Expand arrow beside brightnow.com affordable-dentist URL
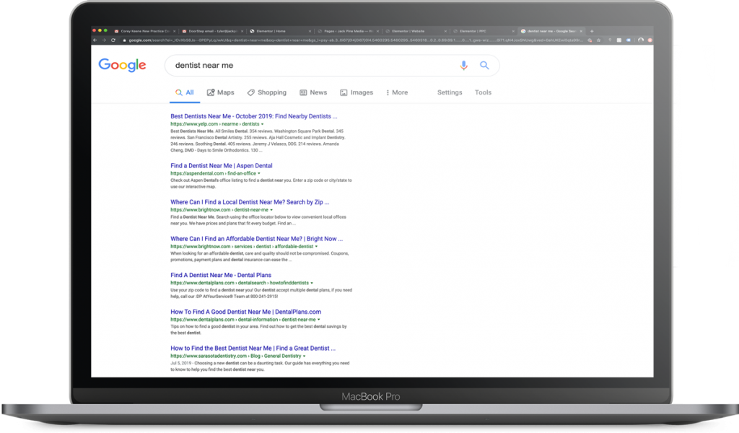This screenshot has height=433, width=739. 316,246
